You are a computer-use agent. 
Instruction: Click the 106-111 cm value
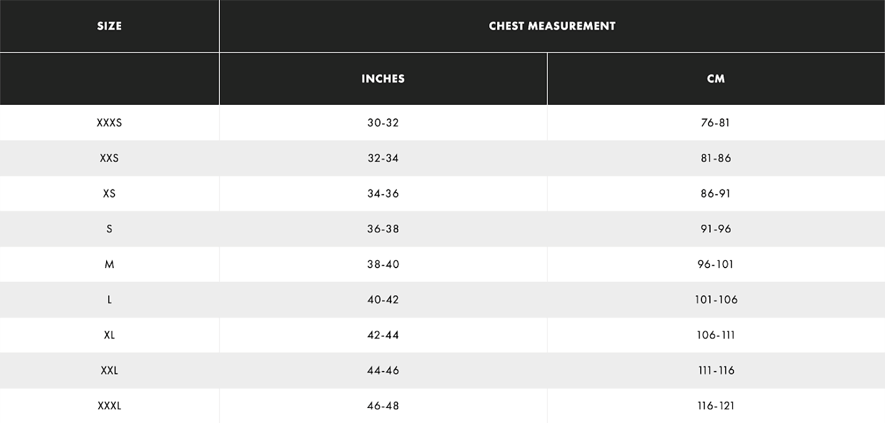(716, 334)
